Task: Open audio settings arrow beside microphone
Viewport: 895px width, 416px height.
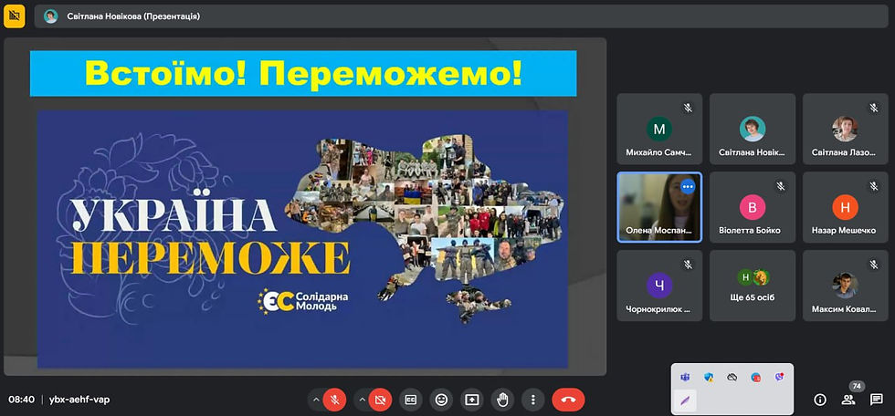Action: click(316, 400)
